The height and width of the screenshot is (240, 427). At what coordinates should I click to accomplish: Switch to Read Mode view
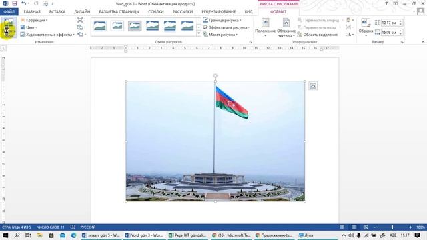(x=342, y=227)
